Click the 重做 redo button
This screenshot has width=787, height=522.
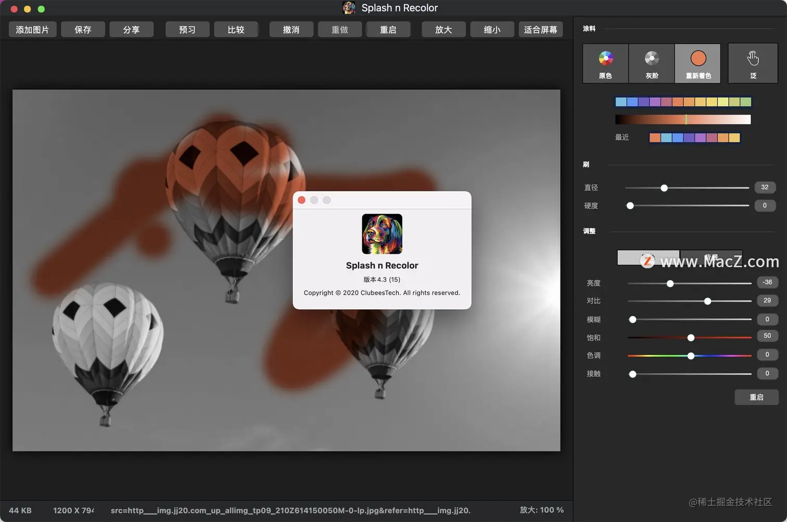click(340, 30)
